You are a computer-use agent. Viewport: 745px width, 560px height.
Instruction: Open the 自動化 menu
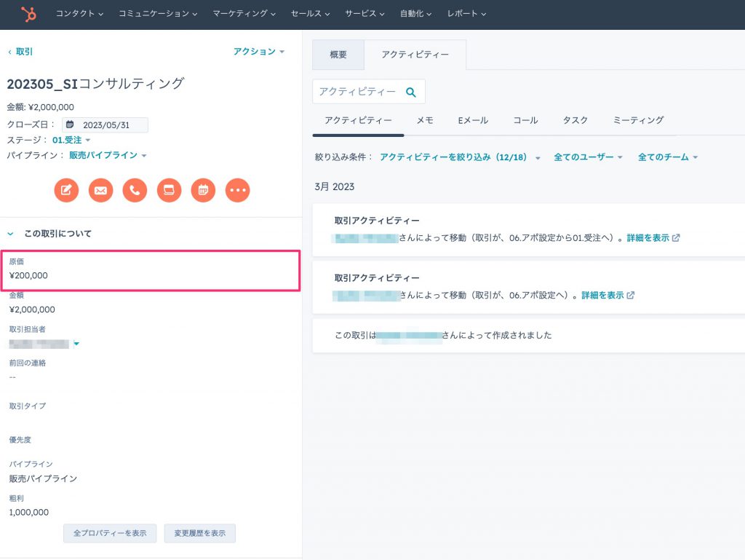pos(415,14)
